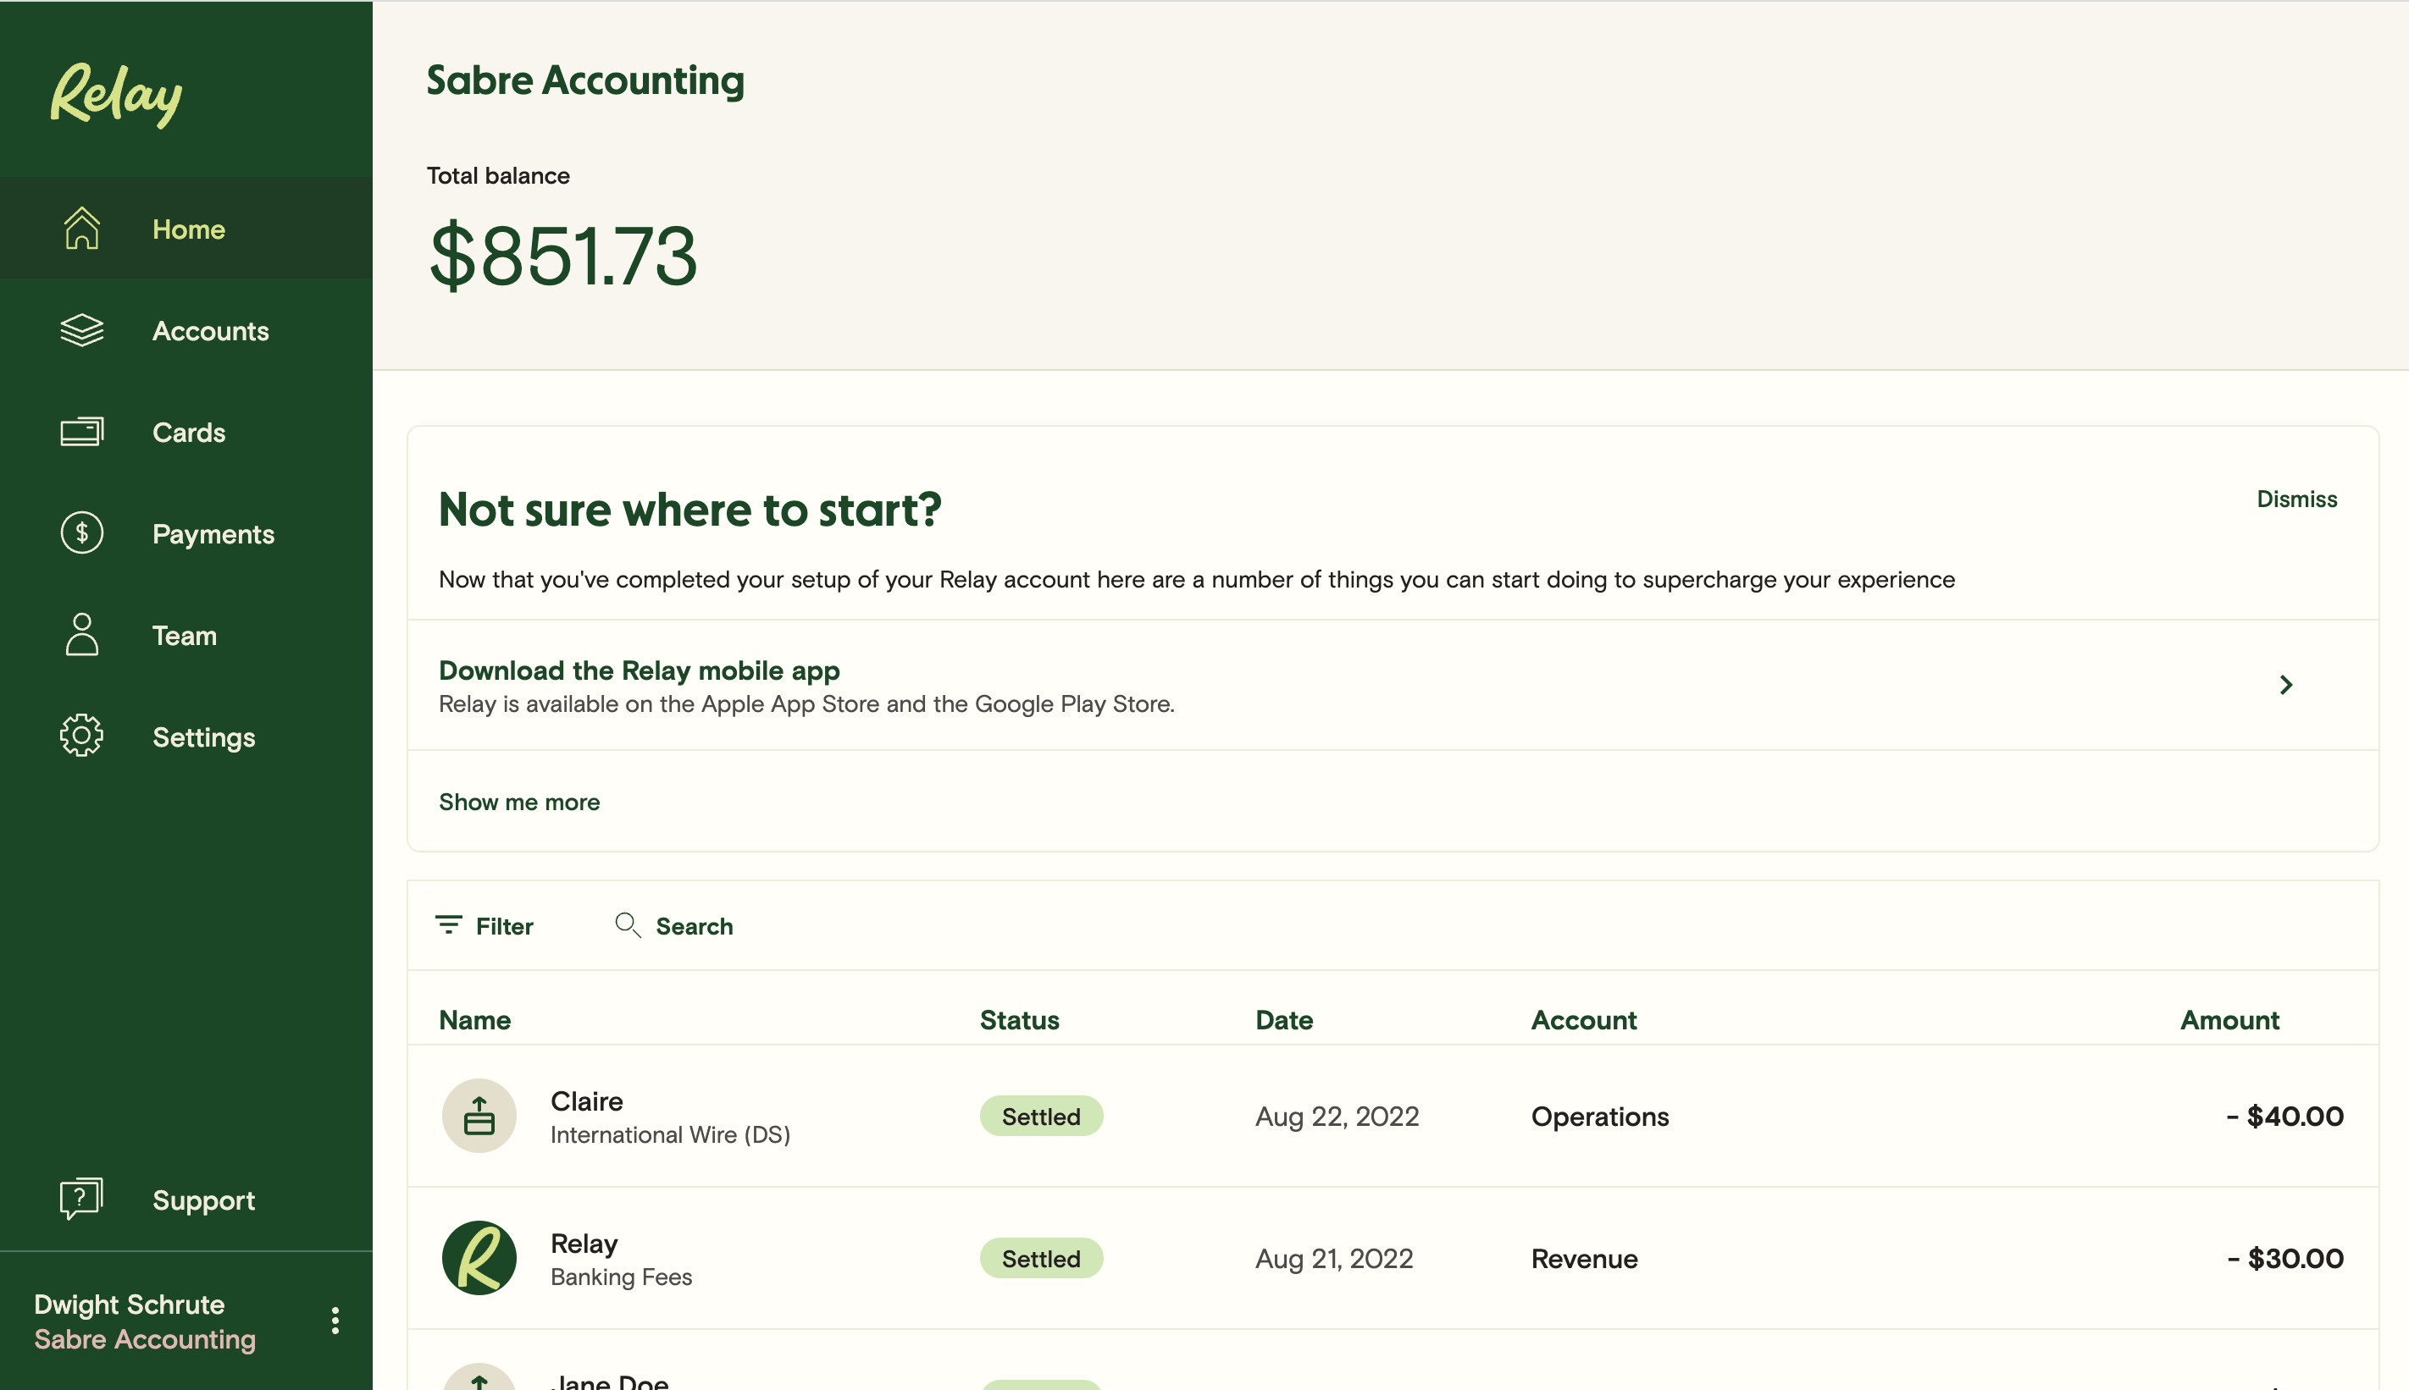
Task: Click the Filter lines icon
Action: pos(449,925)
